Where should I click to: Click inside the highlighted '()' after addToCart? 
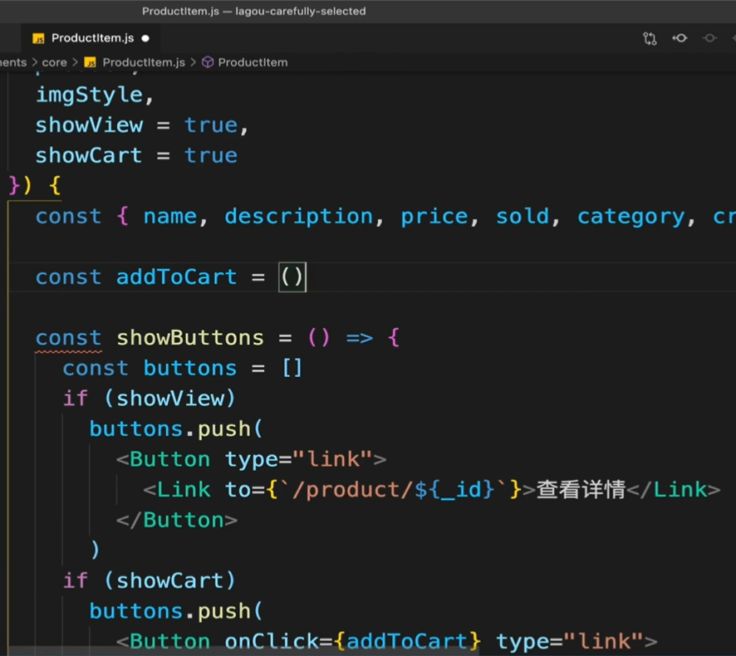[292, 277]
